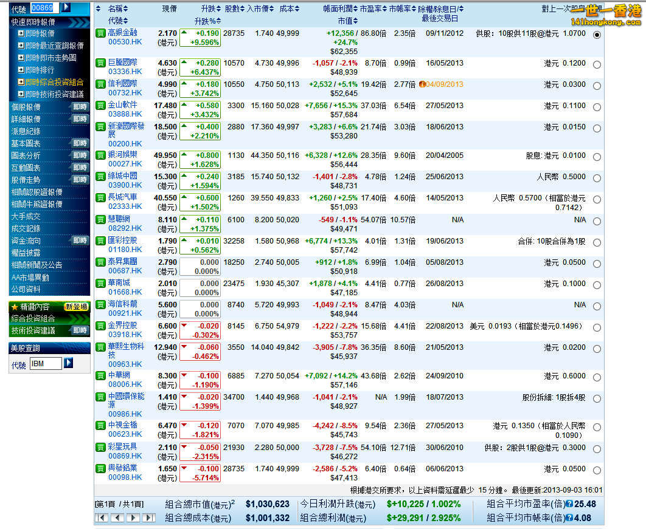Sort the table by 入市價 column arrows
Viewport: 646px width, 529px height.
tap(271, 9)
